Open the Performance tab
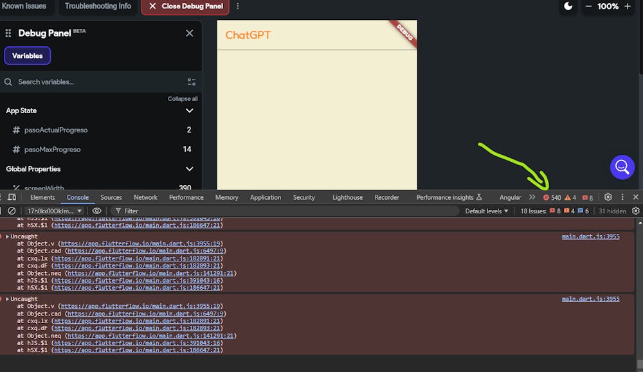This screenshot has height=372, width=643. pos(186,197)
